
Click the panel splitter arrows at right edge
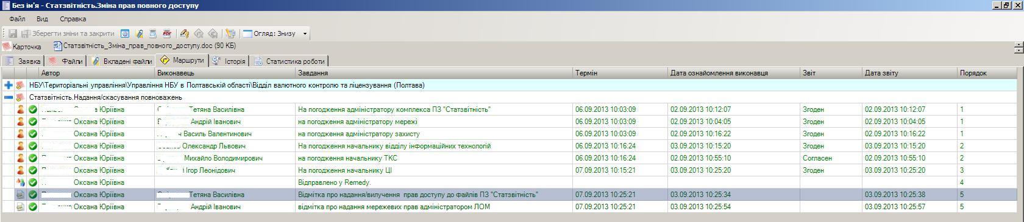coord(1018,47)
